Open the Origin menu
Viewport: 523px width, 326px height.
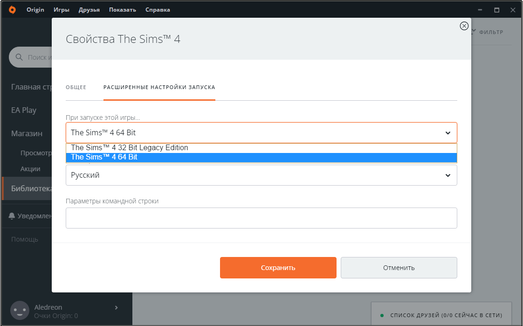[x=35, y=10]
